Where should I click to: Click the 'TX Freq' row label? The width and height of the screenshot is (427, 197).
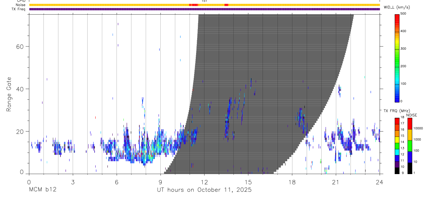(x=19, y=9)
